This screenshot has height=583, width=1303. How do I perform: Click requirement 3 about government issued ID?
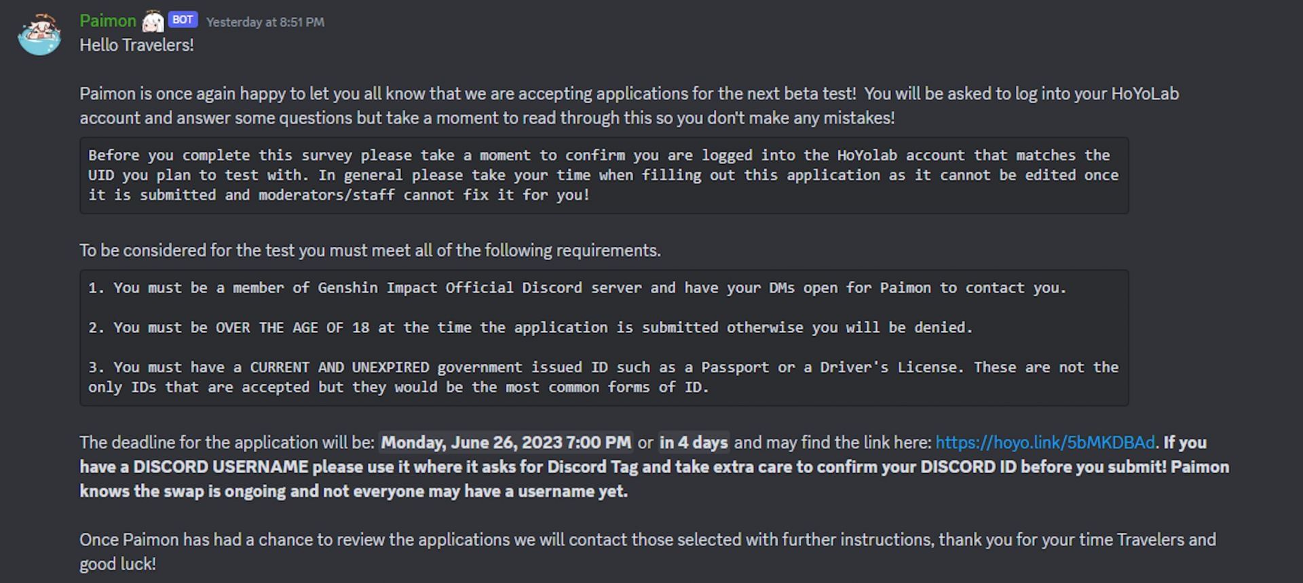point(603,377)
